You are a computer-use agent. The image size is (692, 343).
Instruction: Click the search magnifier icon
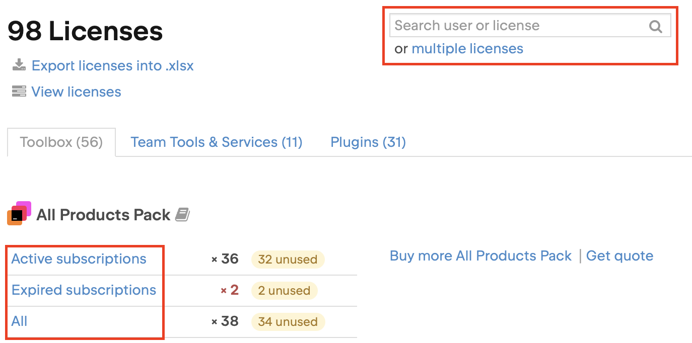655,26
